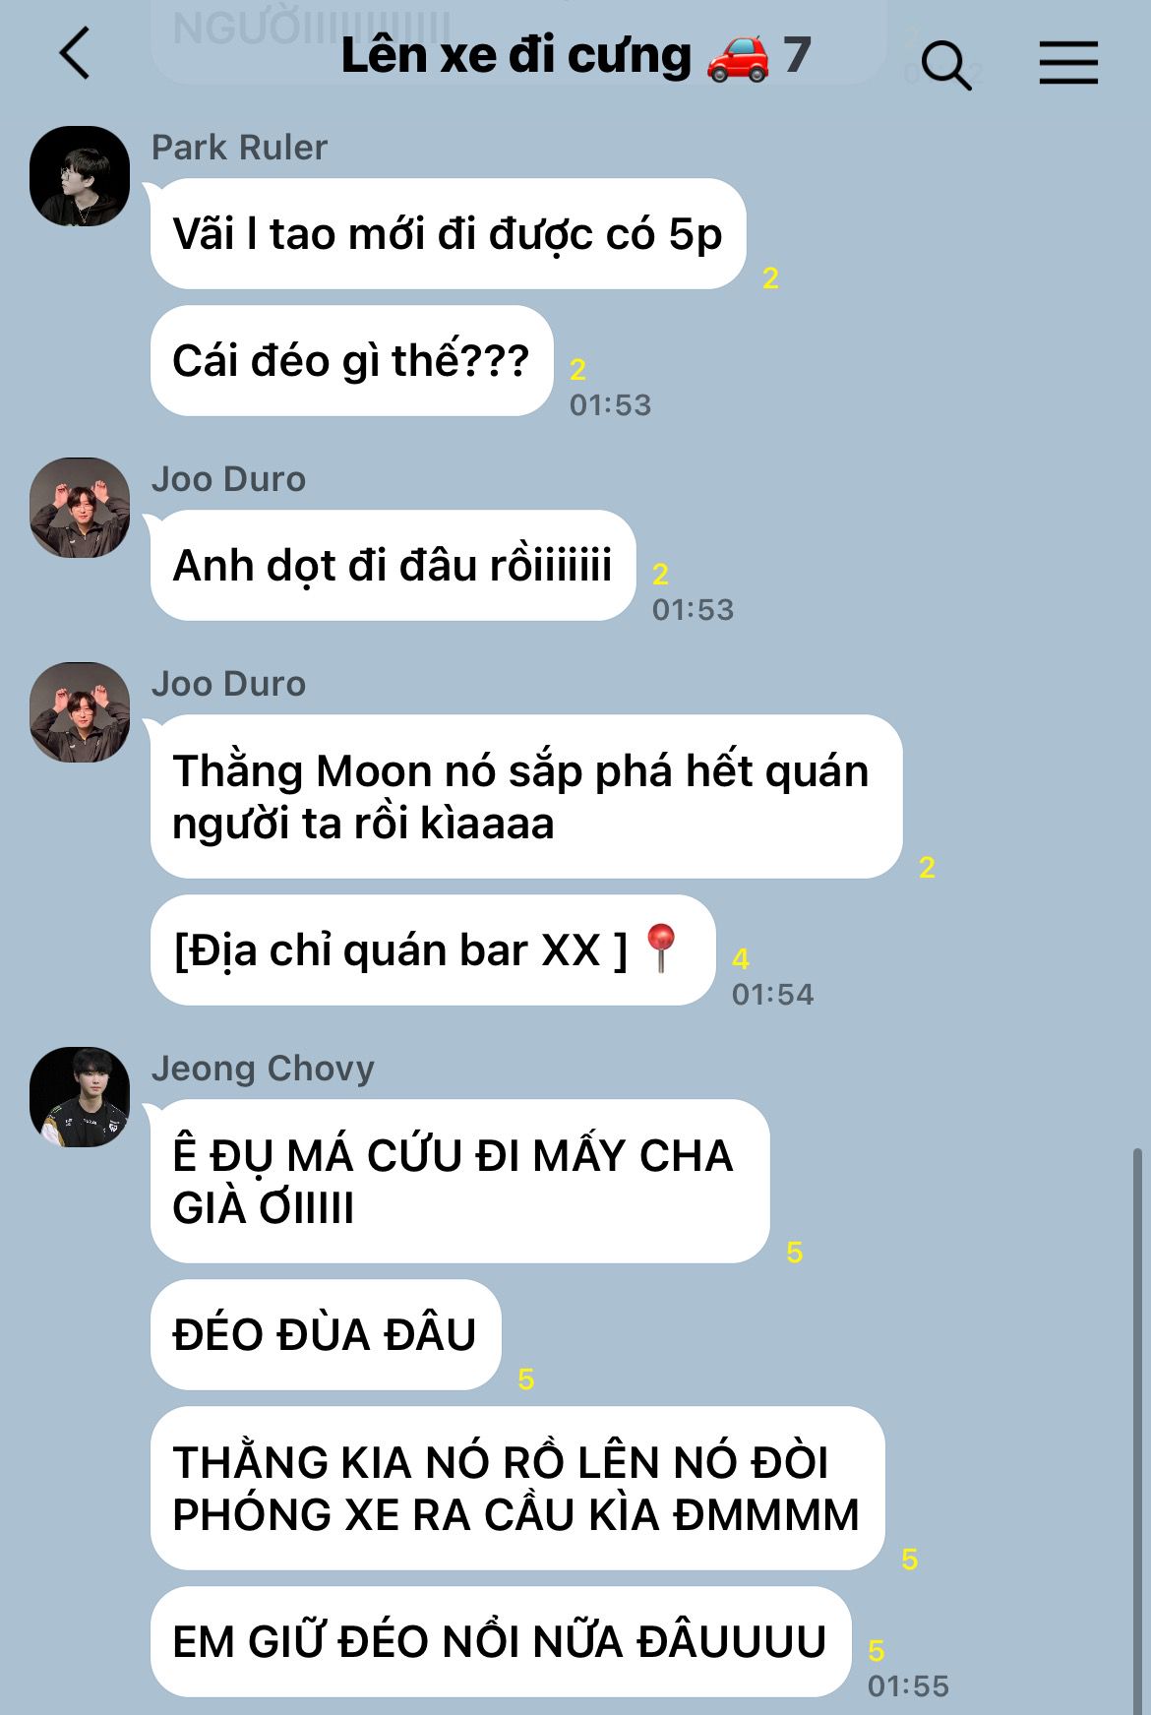Screen dimensions: 1151x1715
Task: Tap the chat title 'Lên xe đi cưng'
Action: 516,55
